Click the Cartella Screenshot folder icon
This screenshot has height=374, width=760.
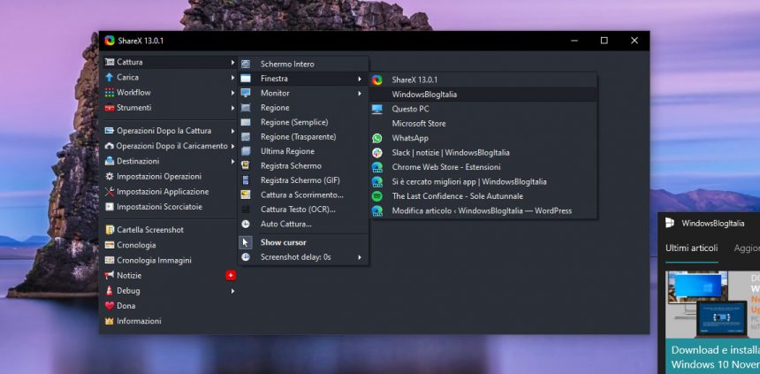coord(110,230)
